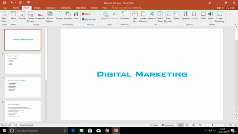
Task: Switch to Reading View
Action: click(194, 125)
